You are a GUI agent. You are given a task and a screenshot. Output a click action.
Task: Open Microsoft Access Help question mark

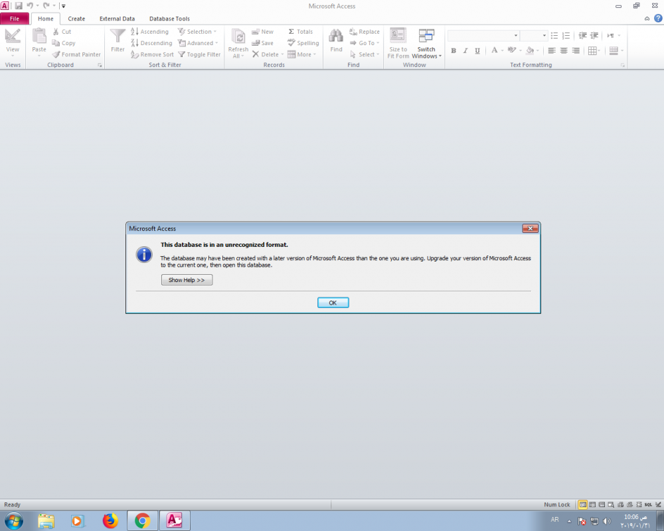(658, 18)
